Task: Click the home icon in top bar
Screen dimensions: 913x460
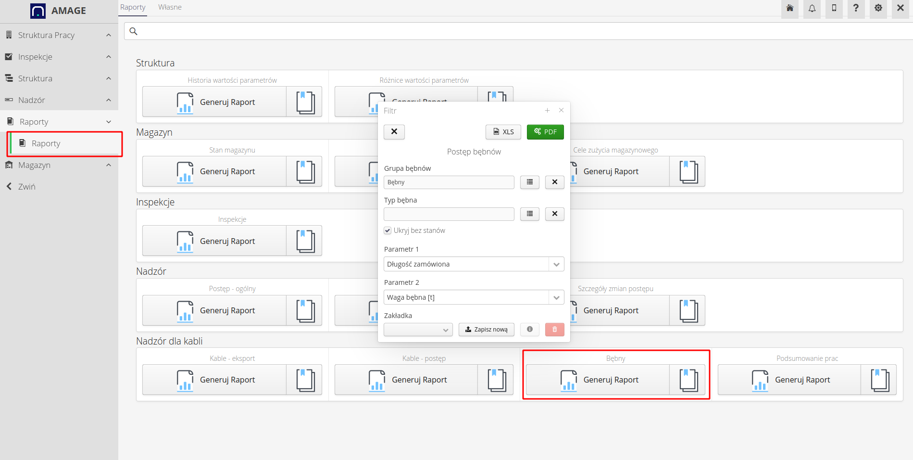Action: (x=789, y=8)
